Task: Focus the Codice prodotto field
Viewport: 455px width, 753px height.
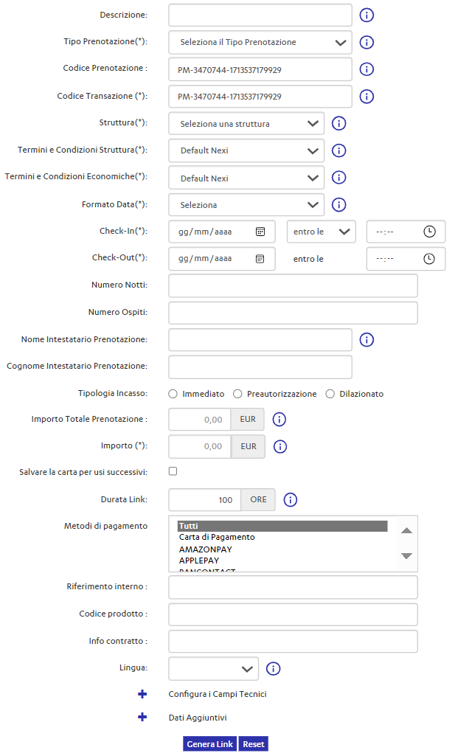Action: 293,614
